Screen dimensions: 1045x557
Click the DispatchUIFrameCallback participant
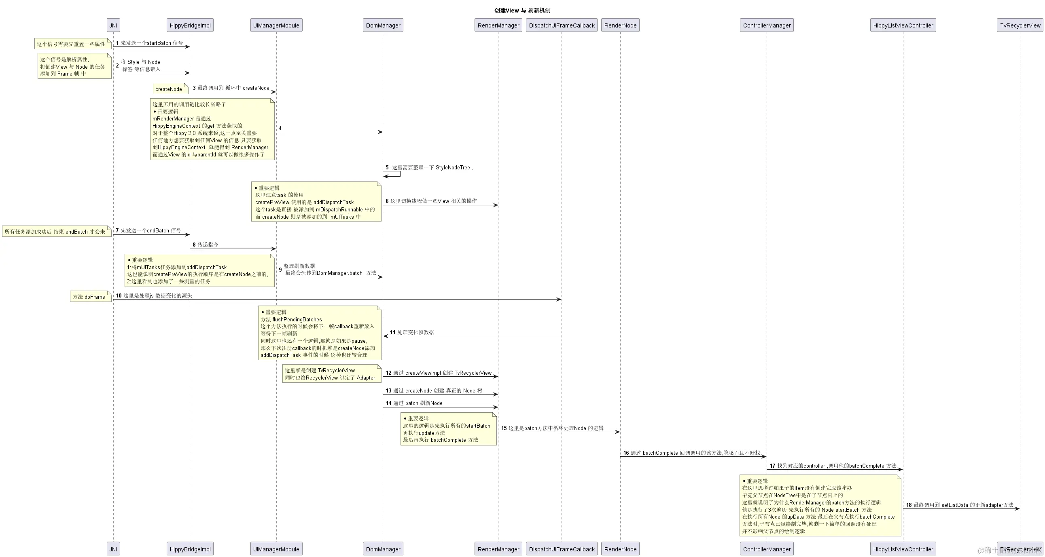(562, 25)
